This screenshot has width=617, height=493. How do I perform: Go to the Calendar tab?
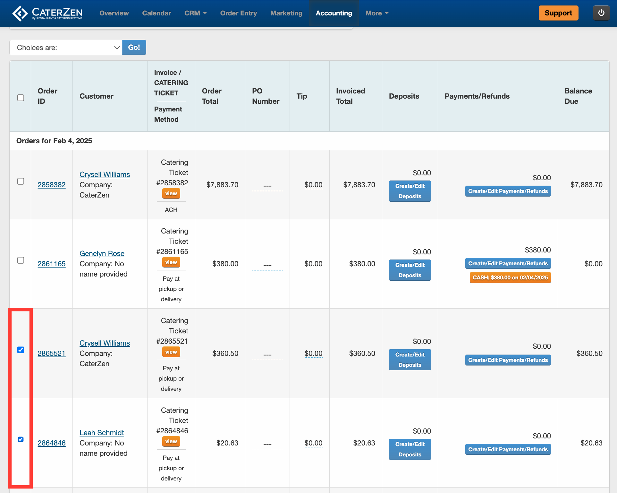pos(156,13)
